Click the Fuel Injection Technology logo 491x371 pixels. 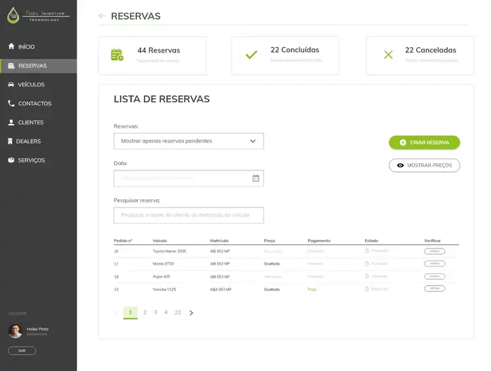pyautogui.click(x=37, y=15)
